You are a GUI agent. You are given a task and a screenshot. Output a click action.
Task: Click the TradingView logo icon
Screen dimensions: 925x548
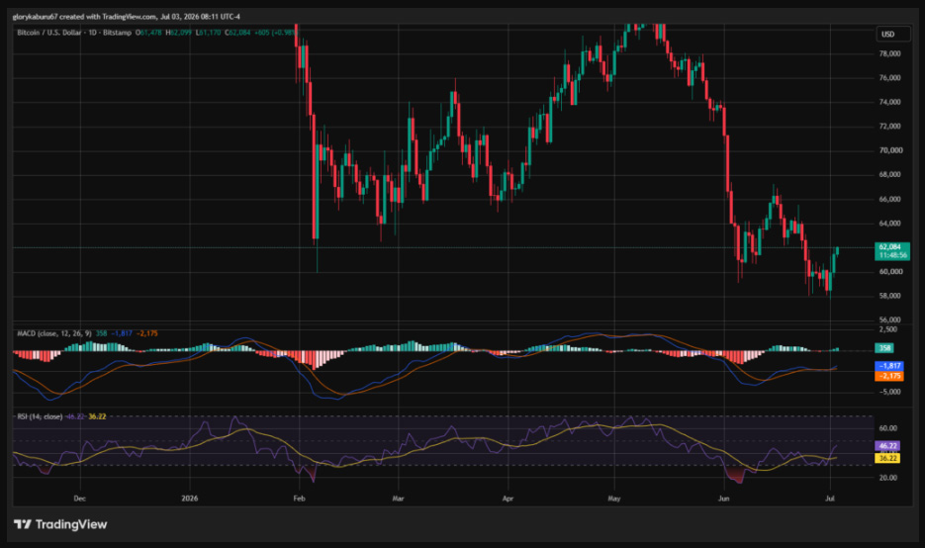23,524
